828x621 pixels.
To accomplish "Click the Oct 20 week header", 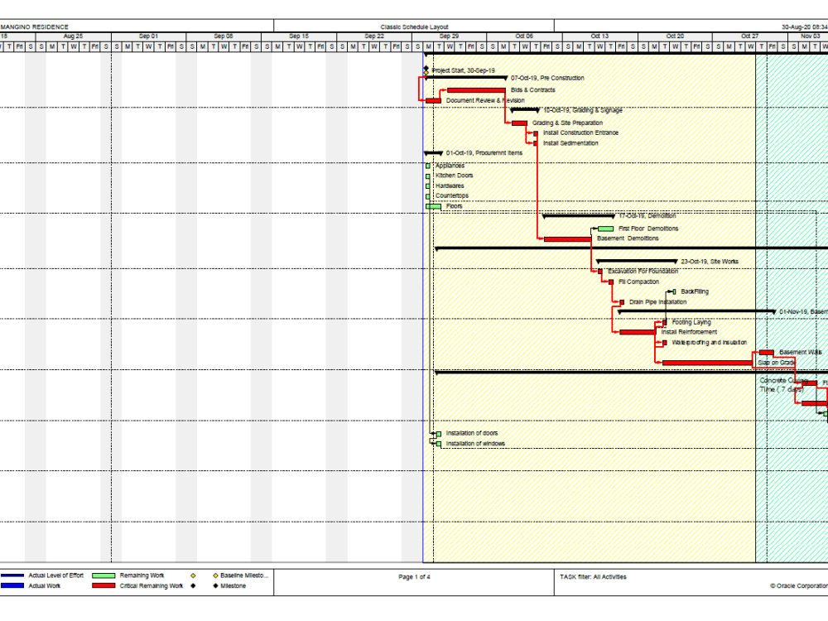I will point(675,36).
